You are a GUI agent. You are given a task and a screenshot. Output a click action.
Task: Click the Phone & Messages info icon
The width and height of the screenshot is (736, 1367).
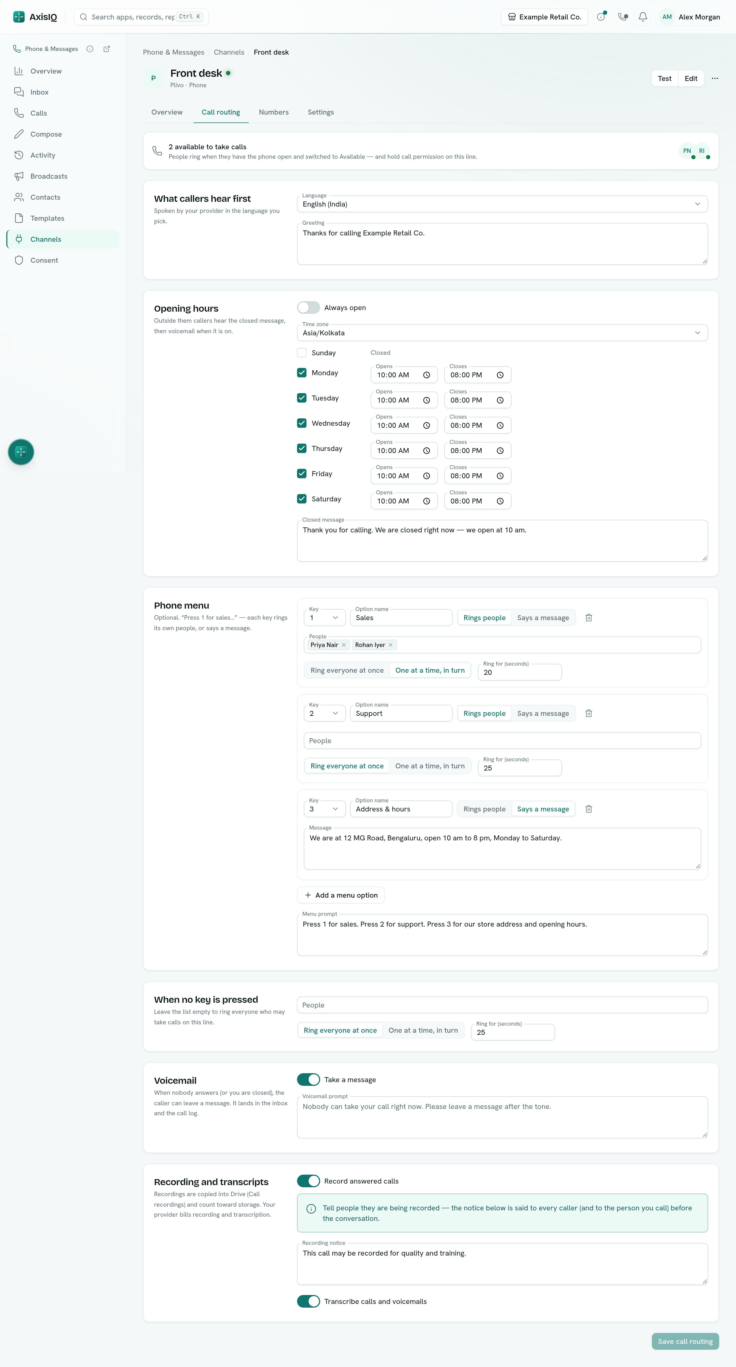90,49
